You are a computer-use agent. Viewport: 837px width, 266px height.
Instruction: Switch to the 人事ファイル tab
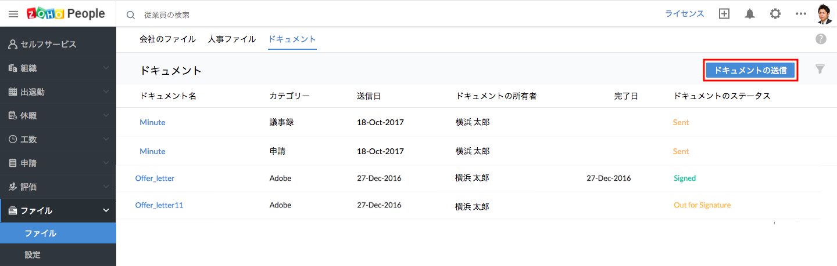[x=232, y=39]
